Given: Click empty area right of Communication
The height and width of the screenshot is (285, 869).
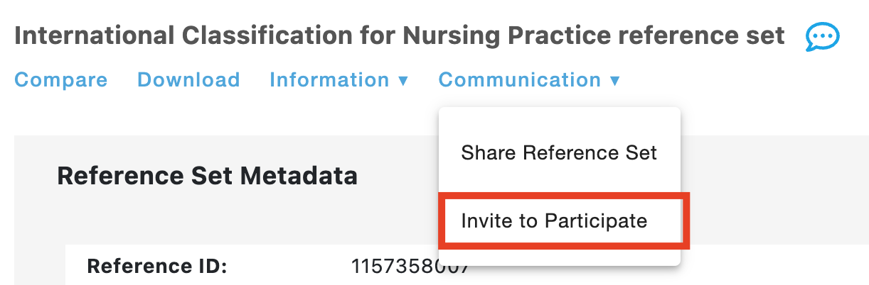Looking at the screenshot, I should pos(740,80).
